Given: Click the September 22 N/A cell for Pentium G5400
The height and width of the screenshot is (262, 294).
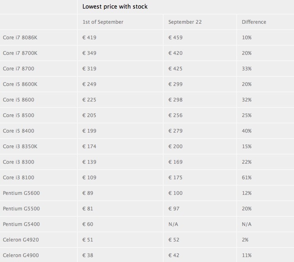Looking at the screenshot, I should point(173,224).
